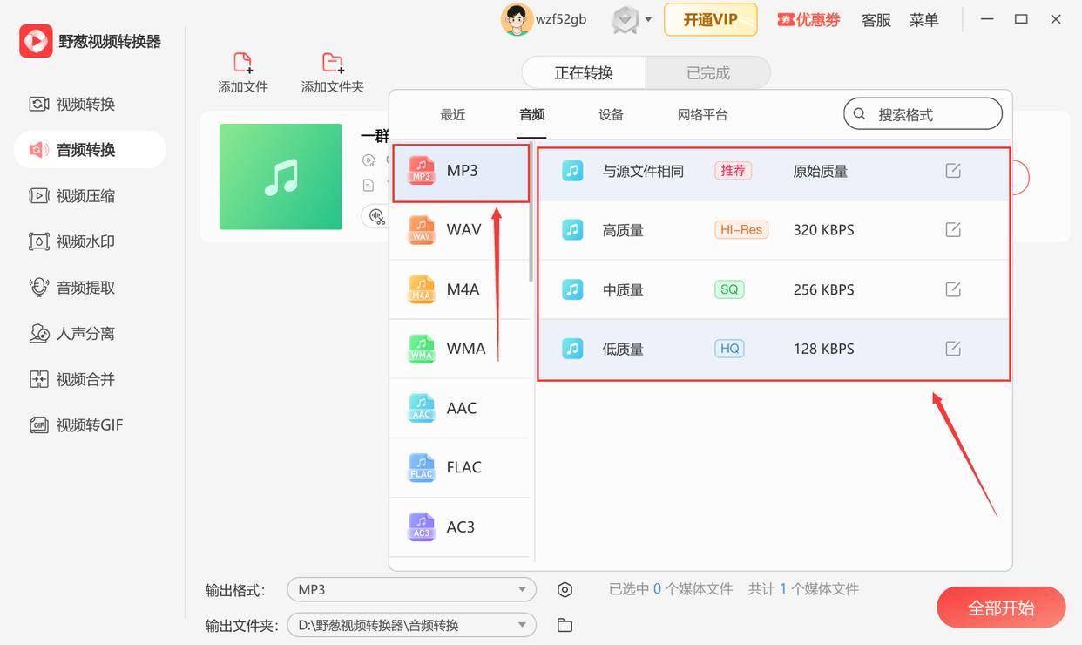Select the WAV output format
Viewport: 1082px width, 645px height.
[x=461, y=229]
